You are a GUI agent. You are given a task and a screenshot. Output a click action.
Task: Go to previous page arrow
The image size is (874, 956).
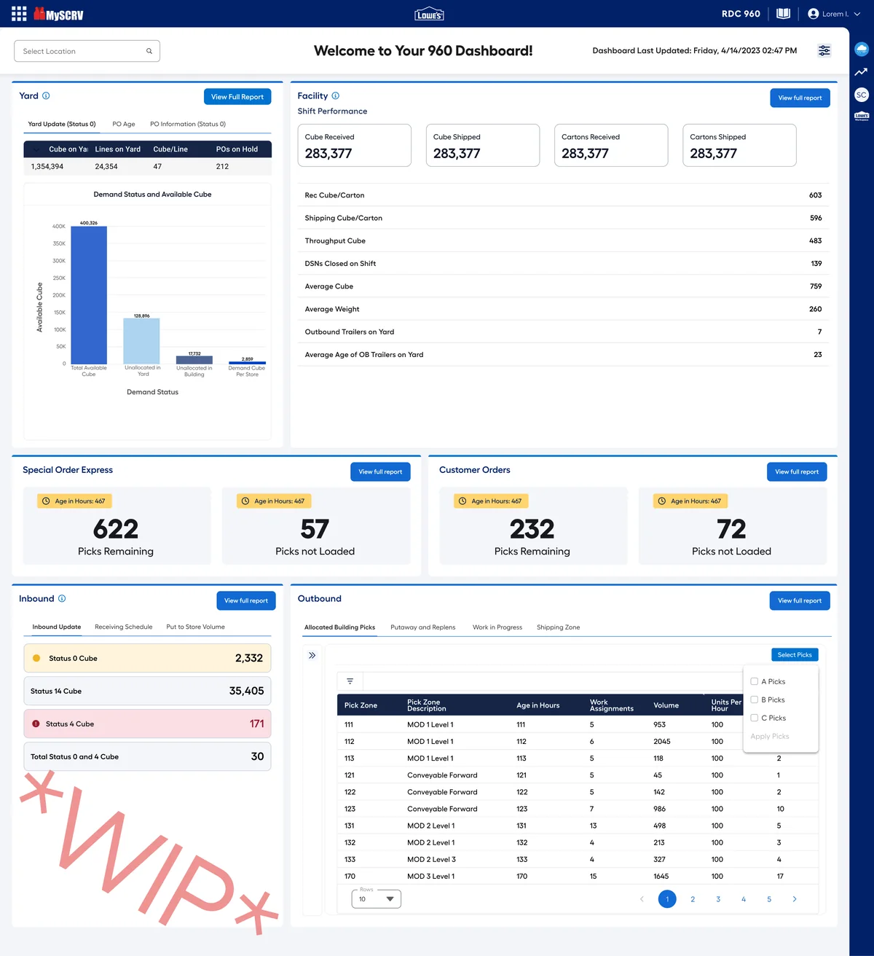(x=642, y=899)
